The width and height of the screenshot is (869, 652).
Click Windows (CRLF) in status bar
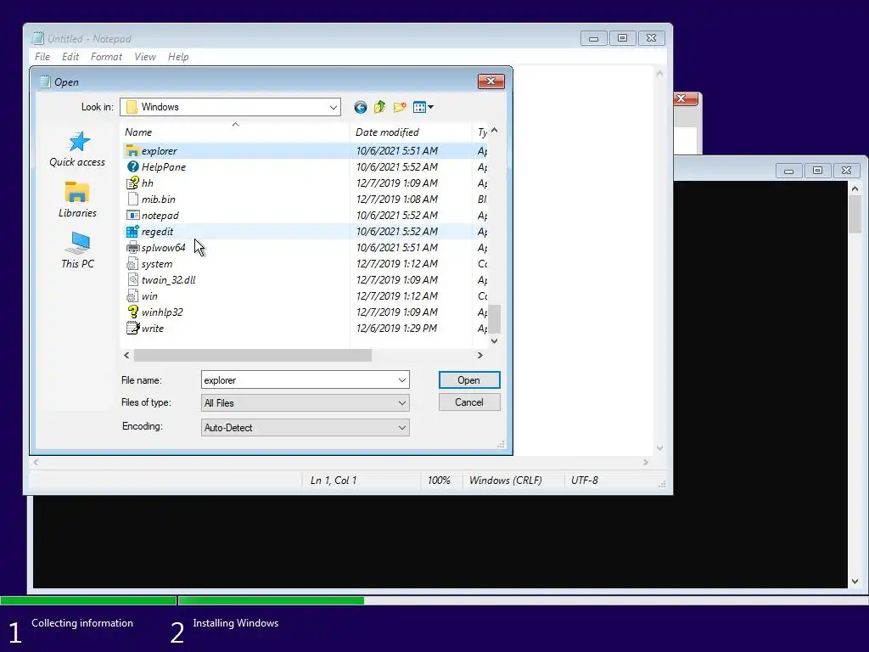(x=506, y=481)
